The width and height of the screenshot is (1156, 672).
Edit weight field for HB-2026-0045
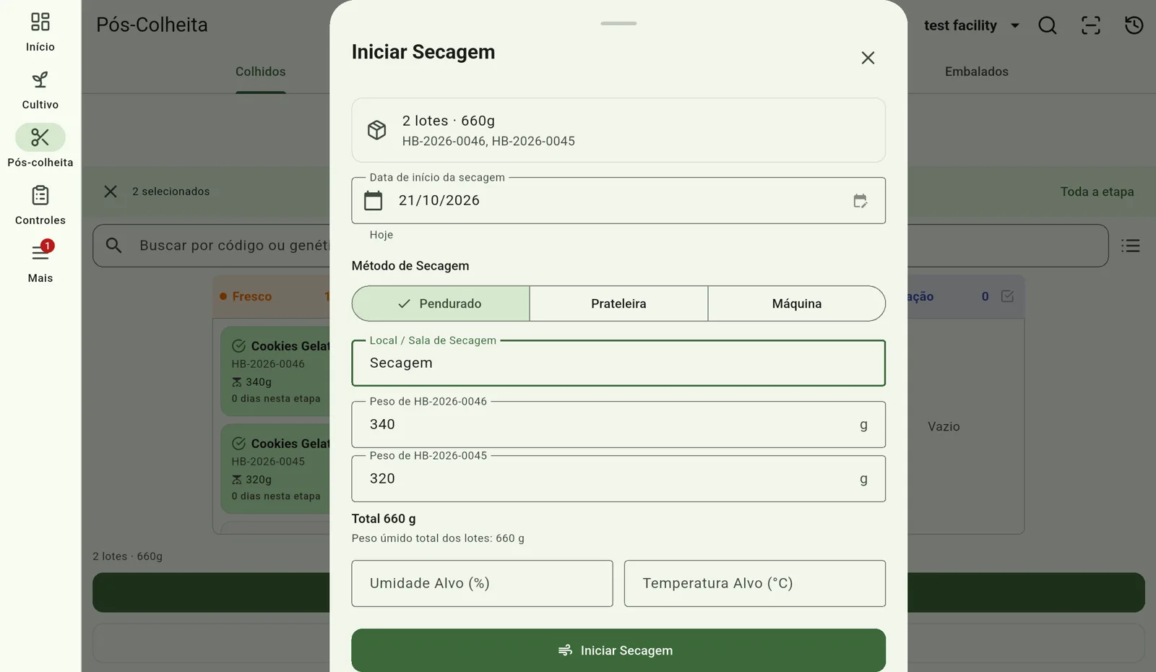[x=618, y=478]
